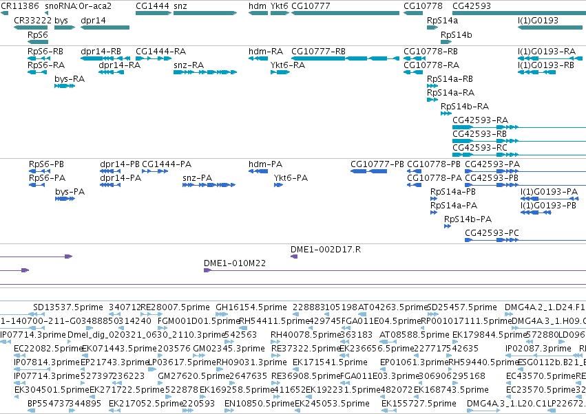Open the SD25457.5prime EST label

[462, 307]
